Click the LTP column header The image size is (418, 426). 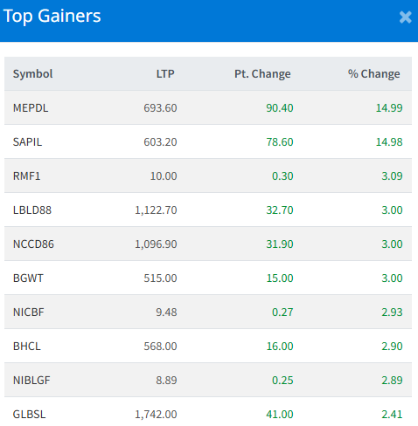coord(165,74)
